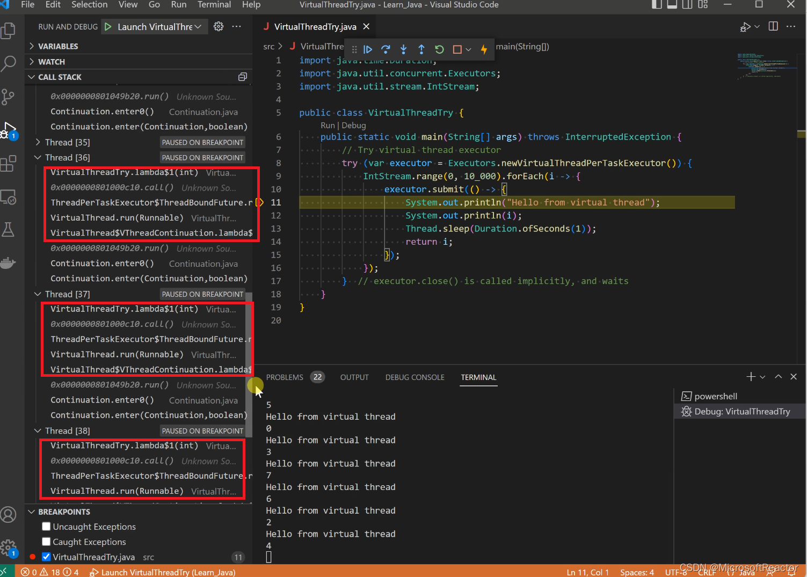Viewport: 807px width, 577px height.
Task: Click Ln 11, Col 1 status item
Action: [587, 572]
